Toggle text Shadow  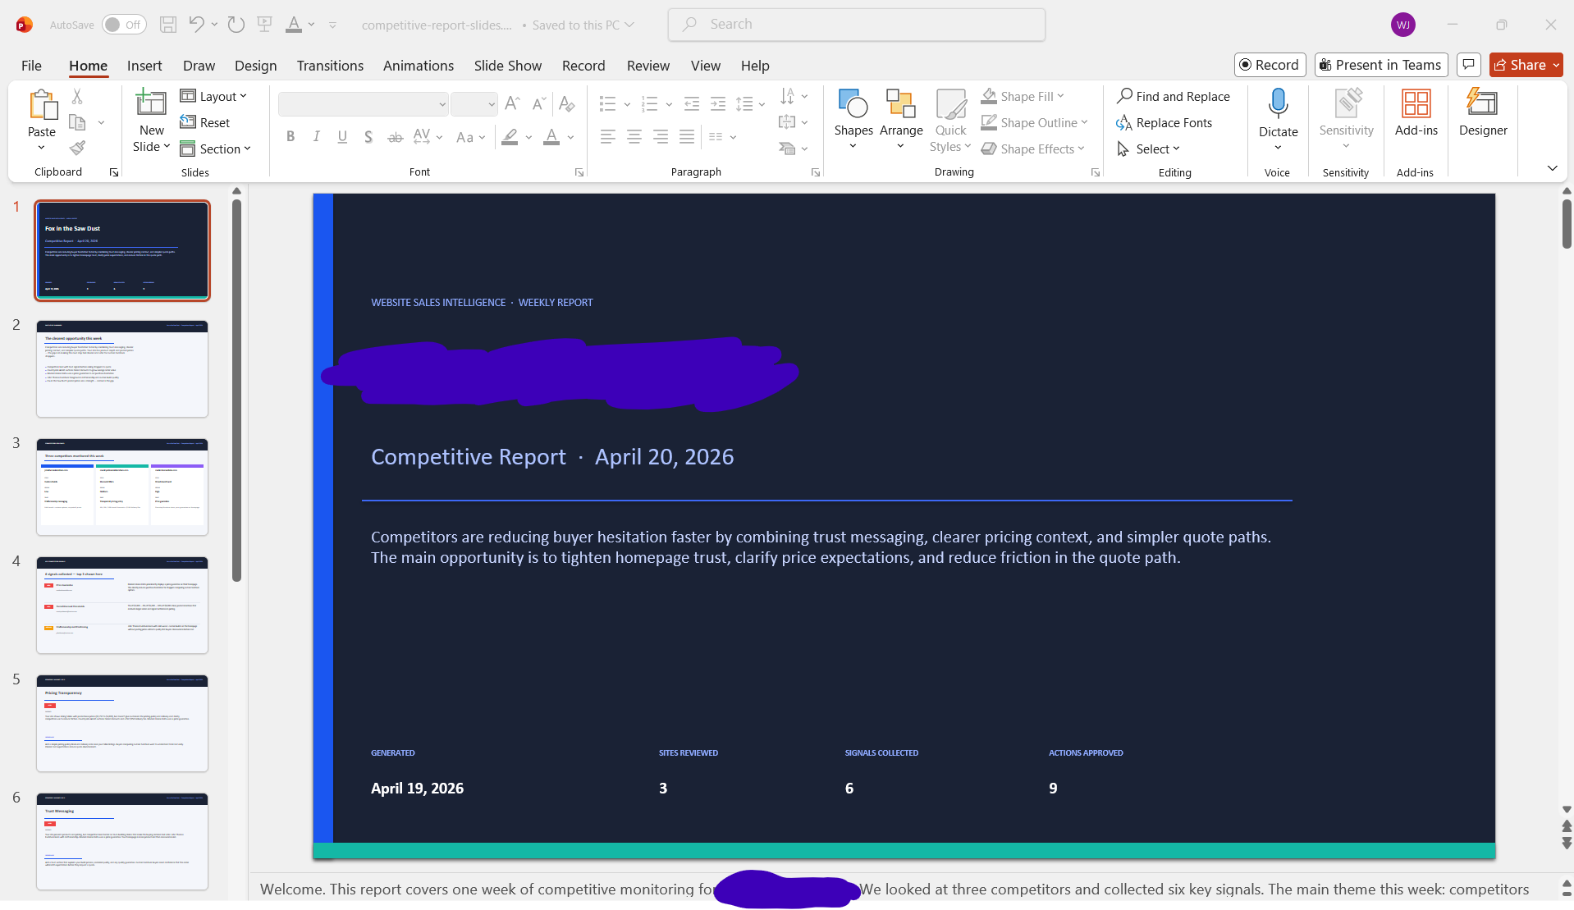click(368, 137)
